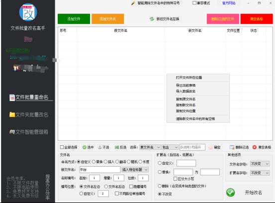Screen dimensions: 275x203
Task: Select the 替换 naming mode radio
Action: click(94, 162)
